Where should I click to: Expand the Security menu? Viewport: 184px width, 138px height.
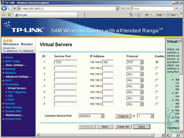[10, 104]
